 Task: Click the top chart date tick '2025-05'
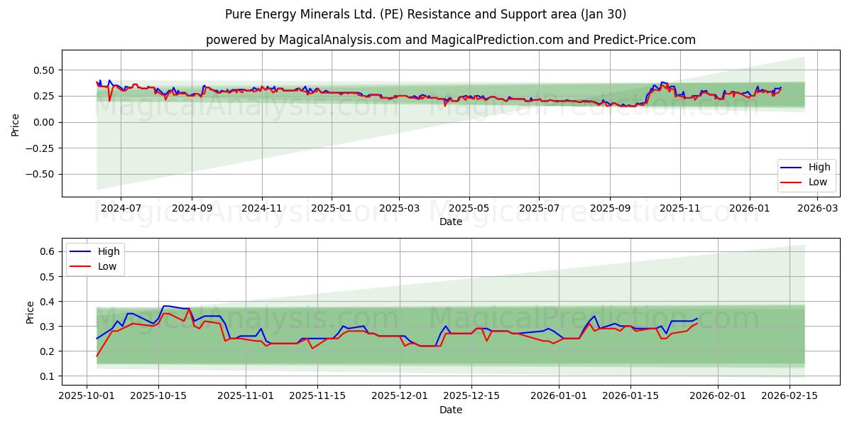[469, 209]
